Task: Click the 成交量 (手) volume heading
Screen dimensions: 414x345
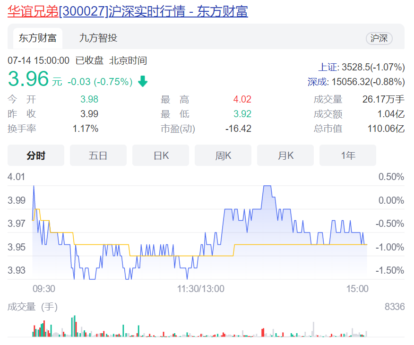Action: 33,307
